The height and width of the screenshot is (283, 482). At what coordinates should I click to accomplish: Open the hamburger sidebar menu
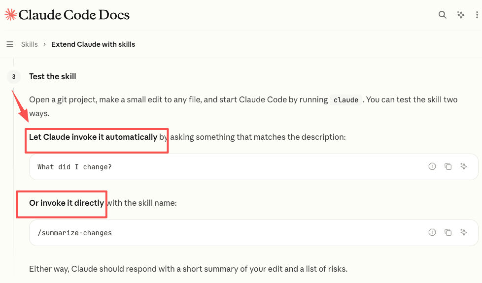pyautogui.click(x=10, y=44)
